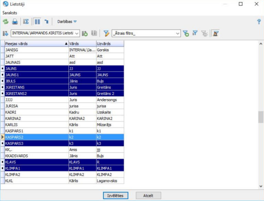Click the Vārds column header
The width and height of the screenshot is (264, 201).
82,44
